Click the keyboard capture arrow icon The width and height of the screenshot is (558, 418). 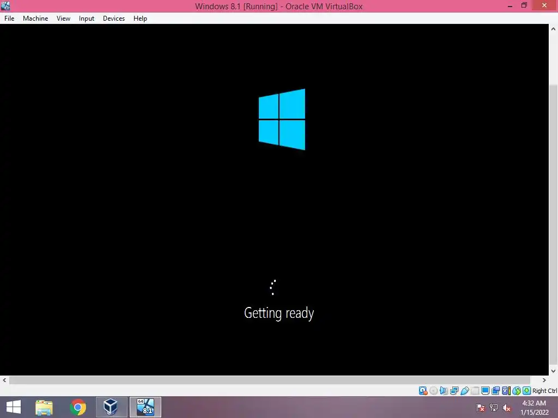coord(527,391)
